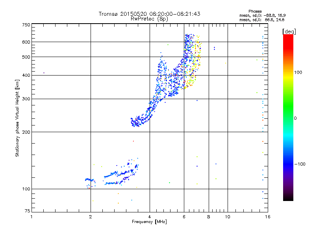Click the 600 km height tick label
The image size is (315, 236).
pos(26,42)
